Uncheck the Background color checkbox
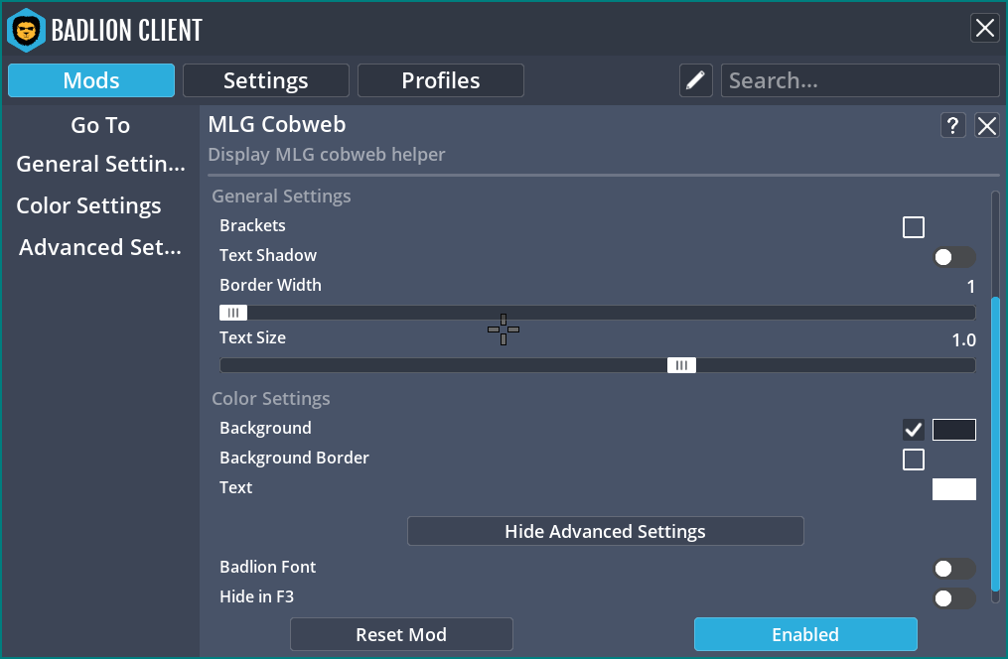Screen dimensions: 1008x659 (x=914, y=430)
